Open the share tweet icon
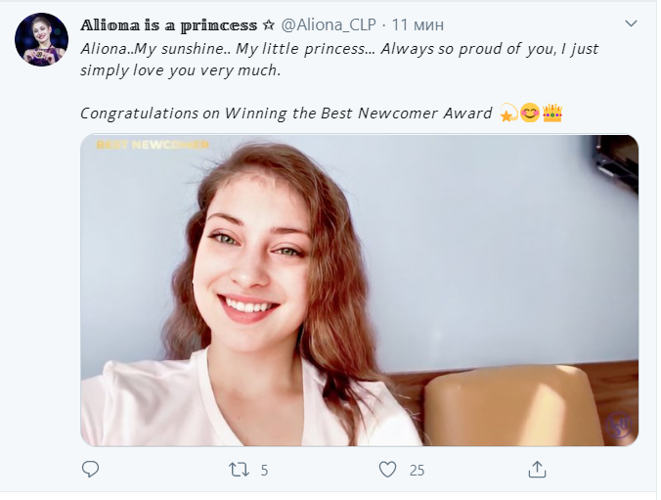This screenshot has width=661, height=500. pyautogui.click(x=537, y=470)
